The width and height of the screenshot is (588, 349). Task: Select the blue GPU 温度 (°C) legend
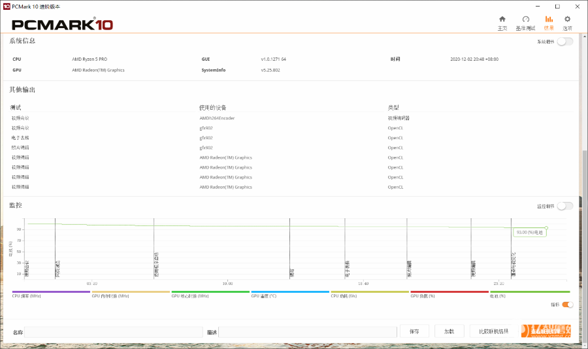(x=290, y=294)
